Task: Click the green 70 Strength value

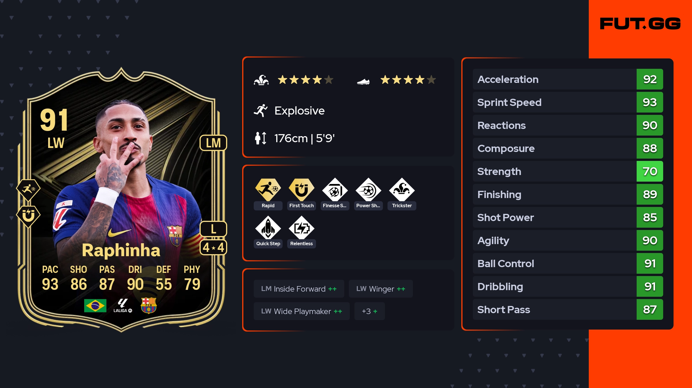Action: (650, 171)
